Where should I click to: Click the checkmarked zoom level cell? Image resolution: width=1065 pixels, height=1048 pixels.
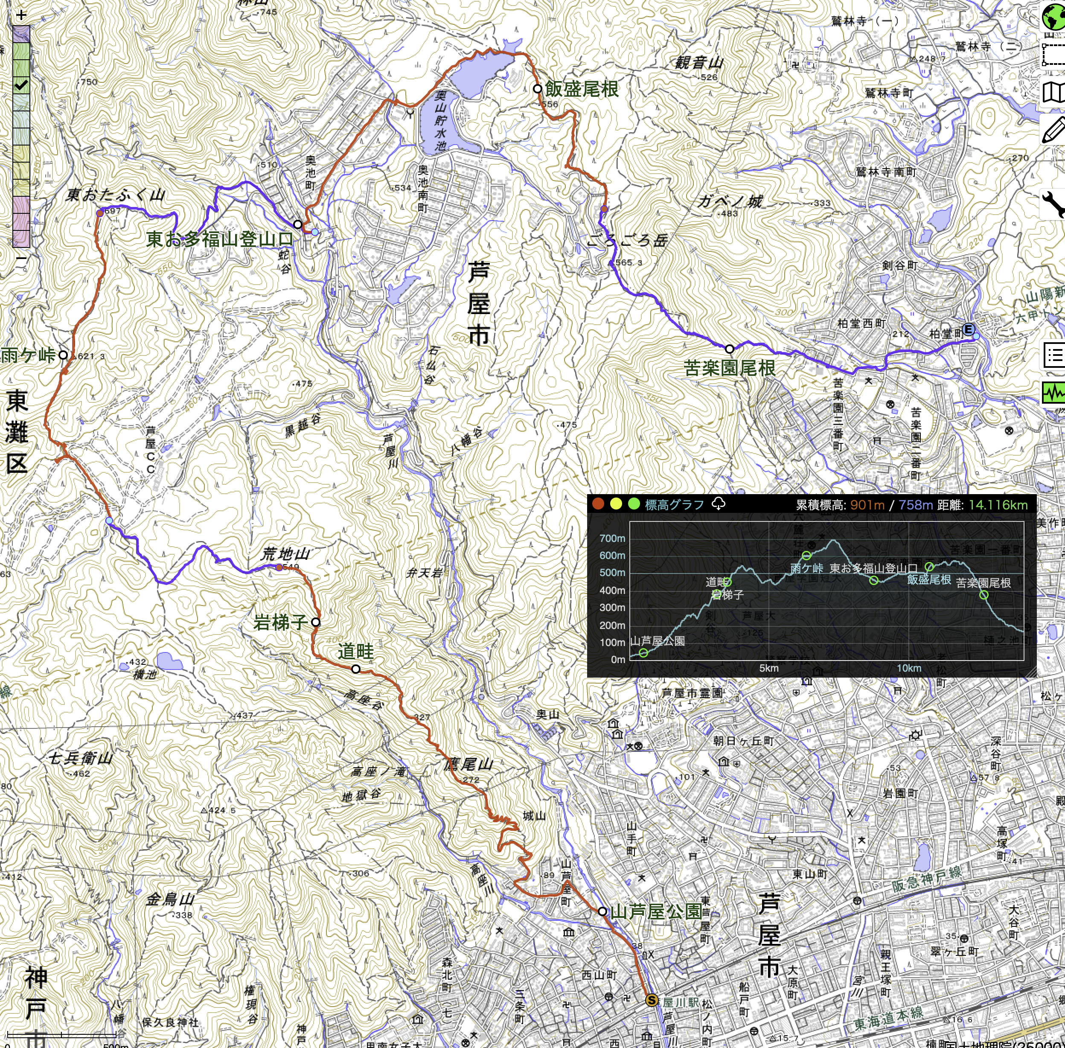pyautogui.click(x=21, y=85)
